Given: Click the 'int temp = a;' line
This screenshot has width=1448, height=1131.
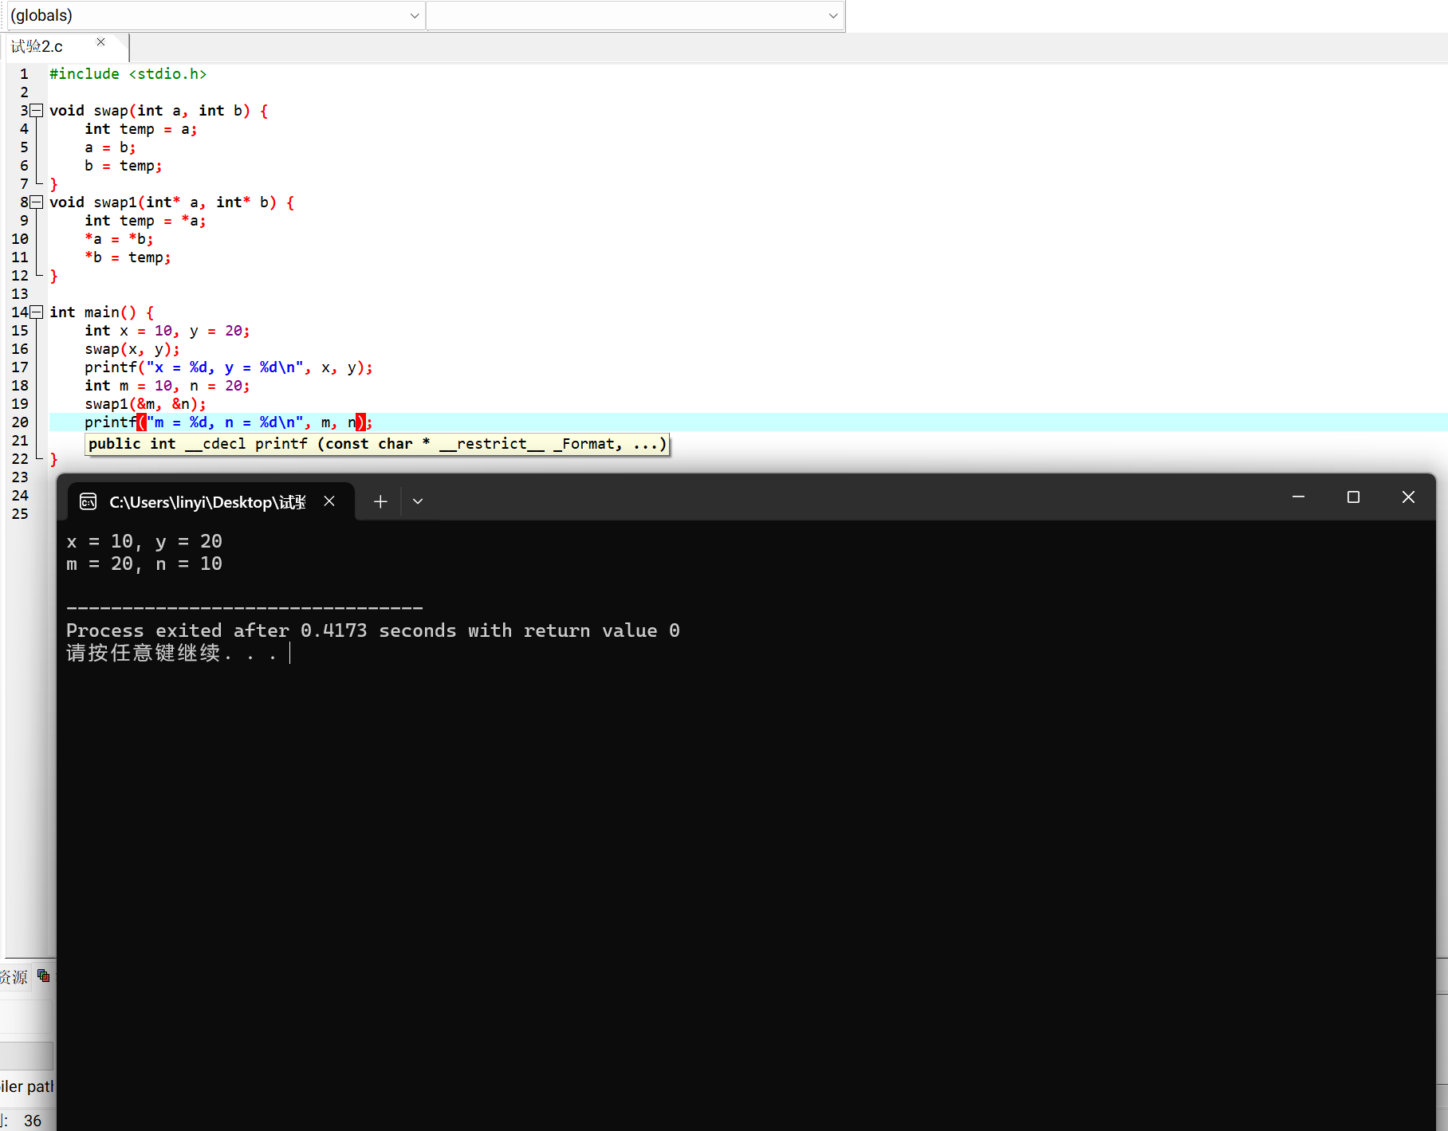Looking at the screenshot, I should pos(141,129).
